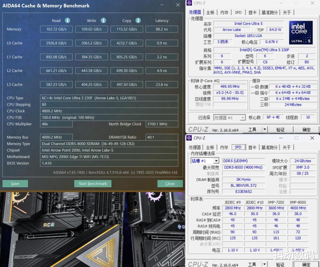Click the info icon next to Read
This screenshot has height=267, width=320.
[x=67, y=20]
